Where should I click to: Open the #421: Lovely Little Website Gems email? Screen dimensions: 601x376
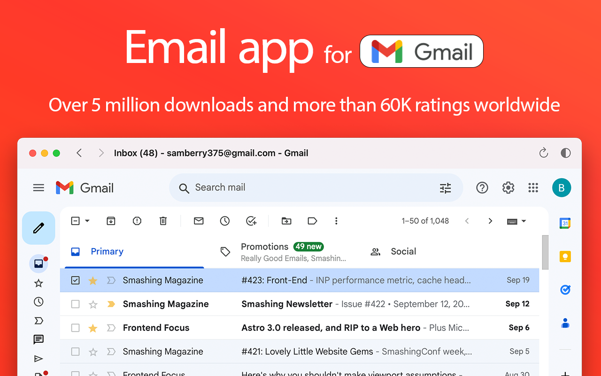307,352
